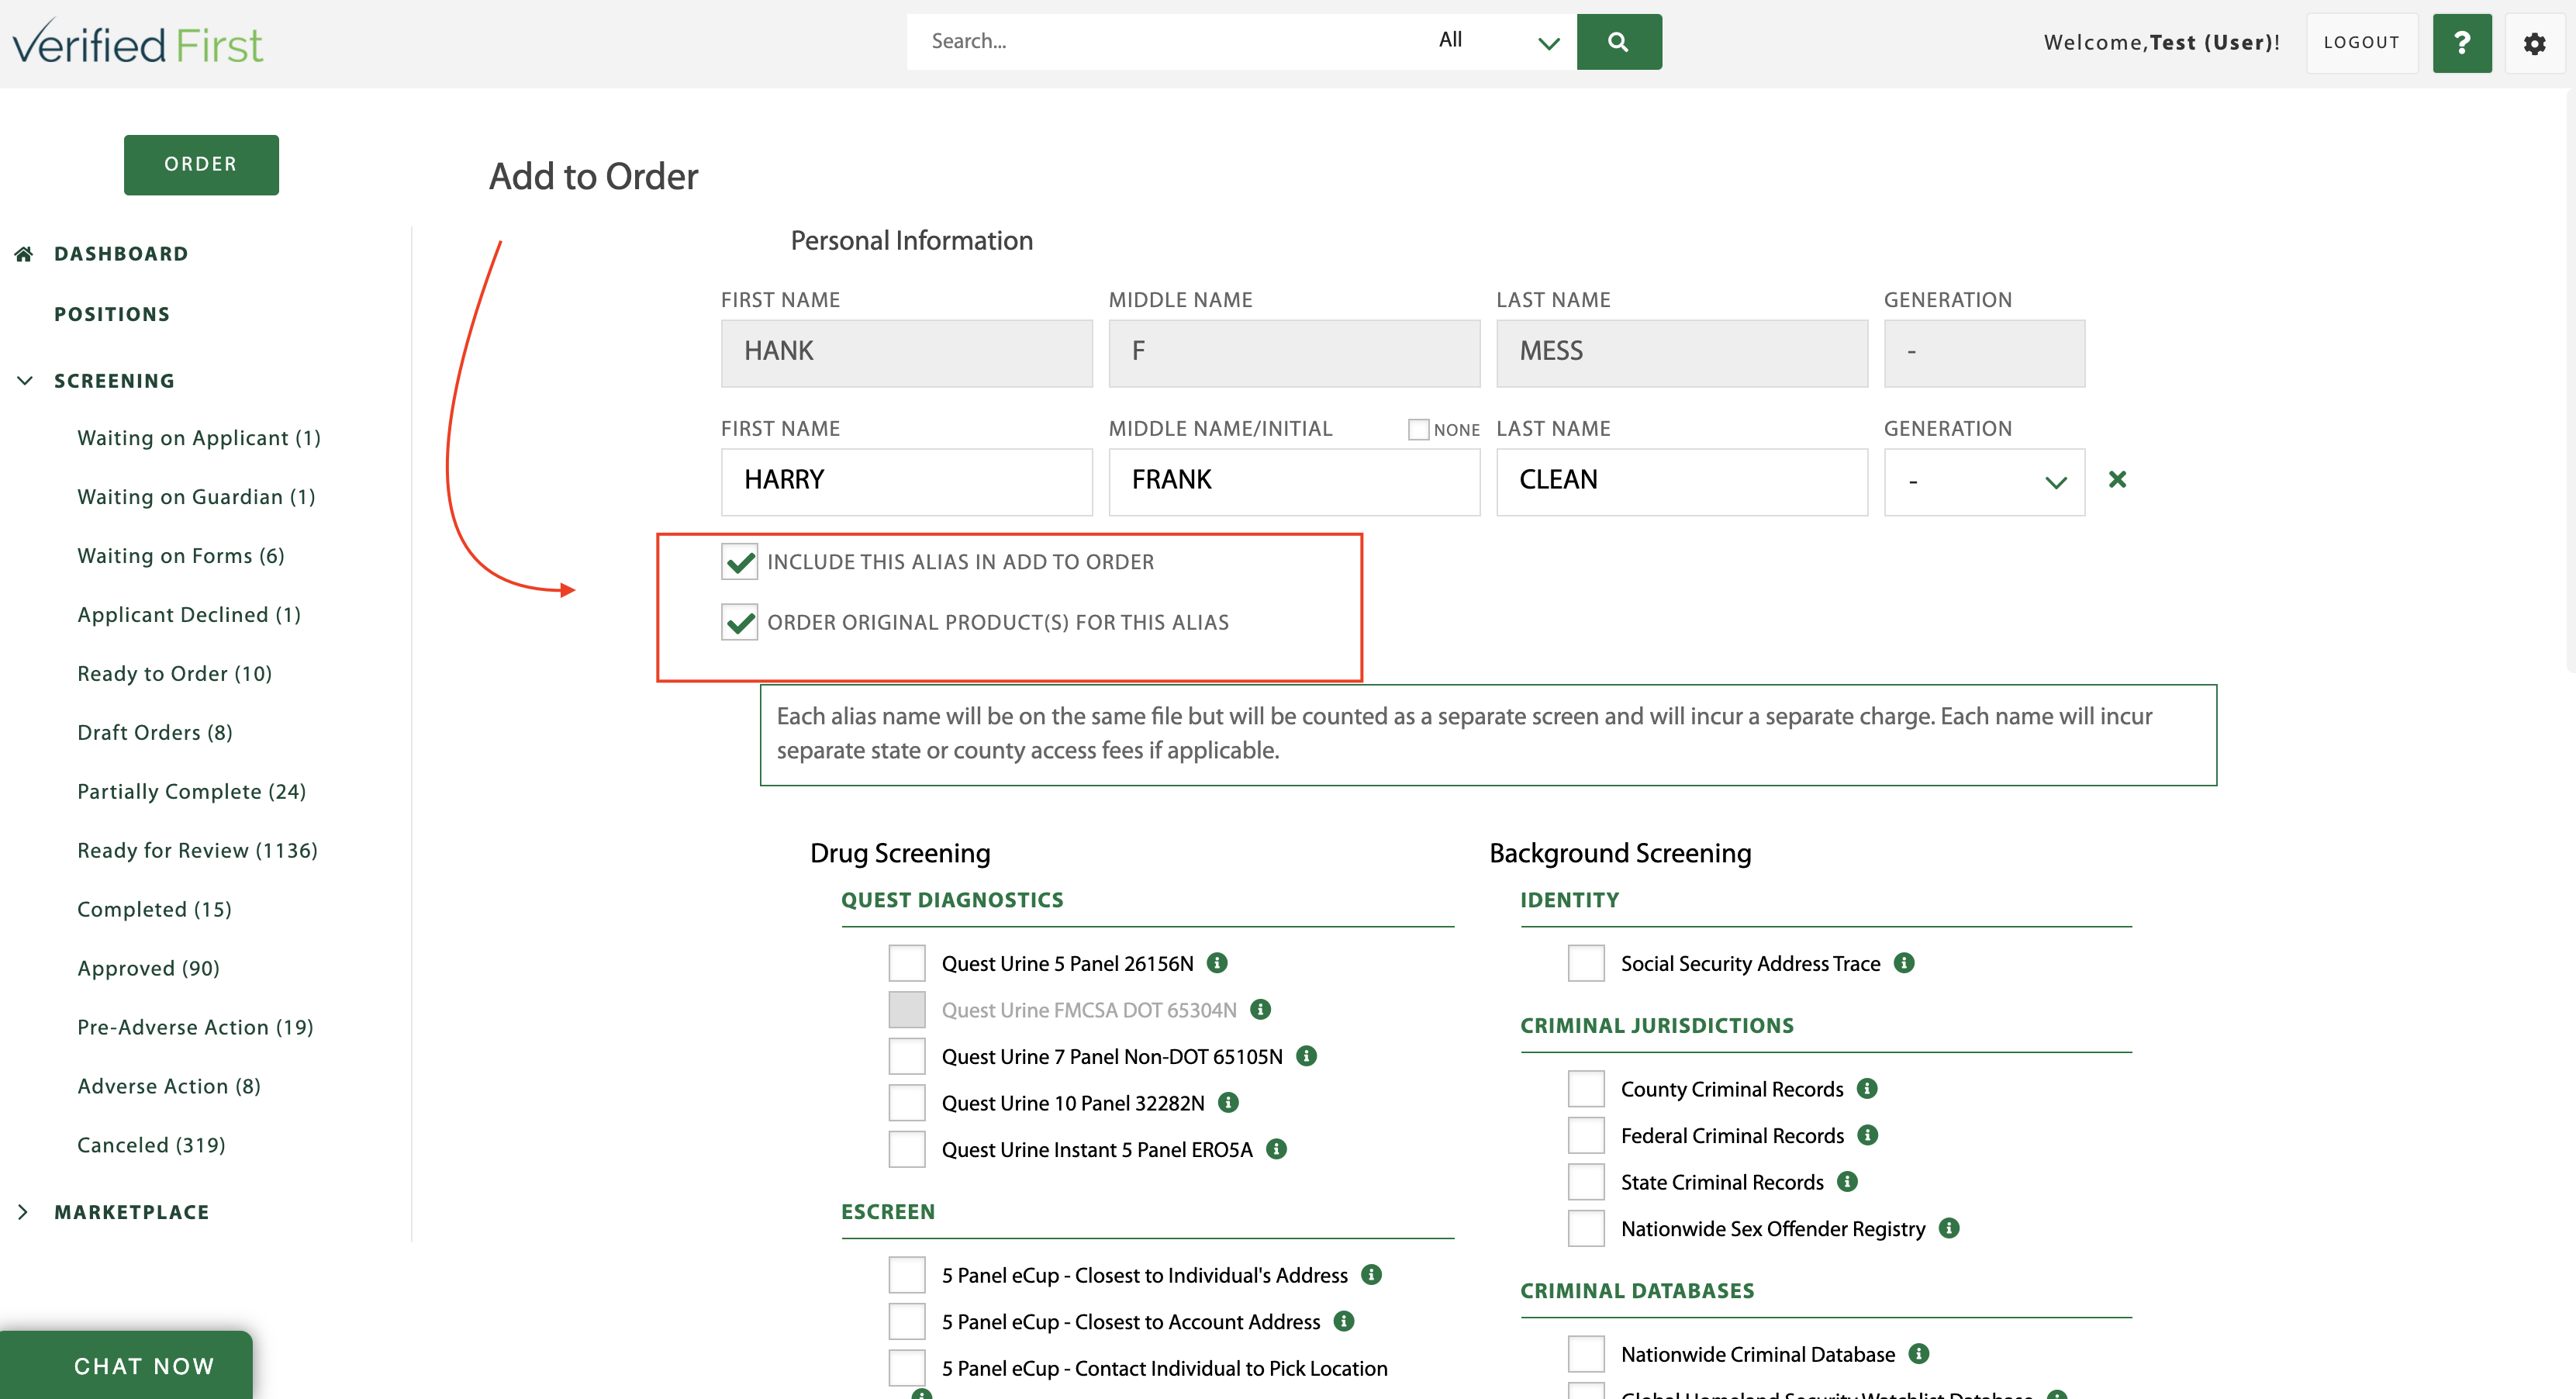Show info for eCup Closest to Account Address

[1344, 1322]
